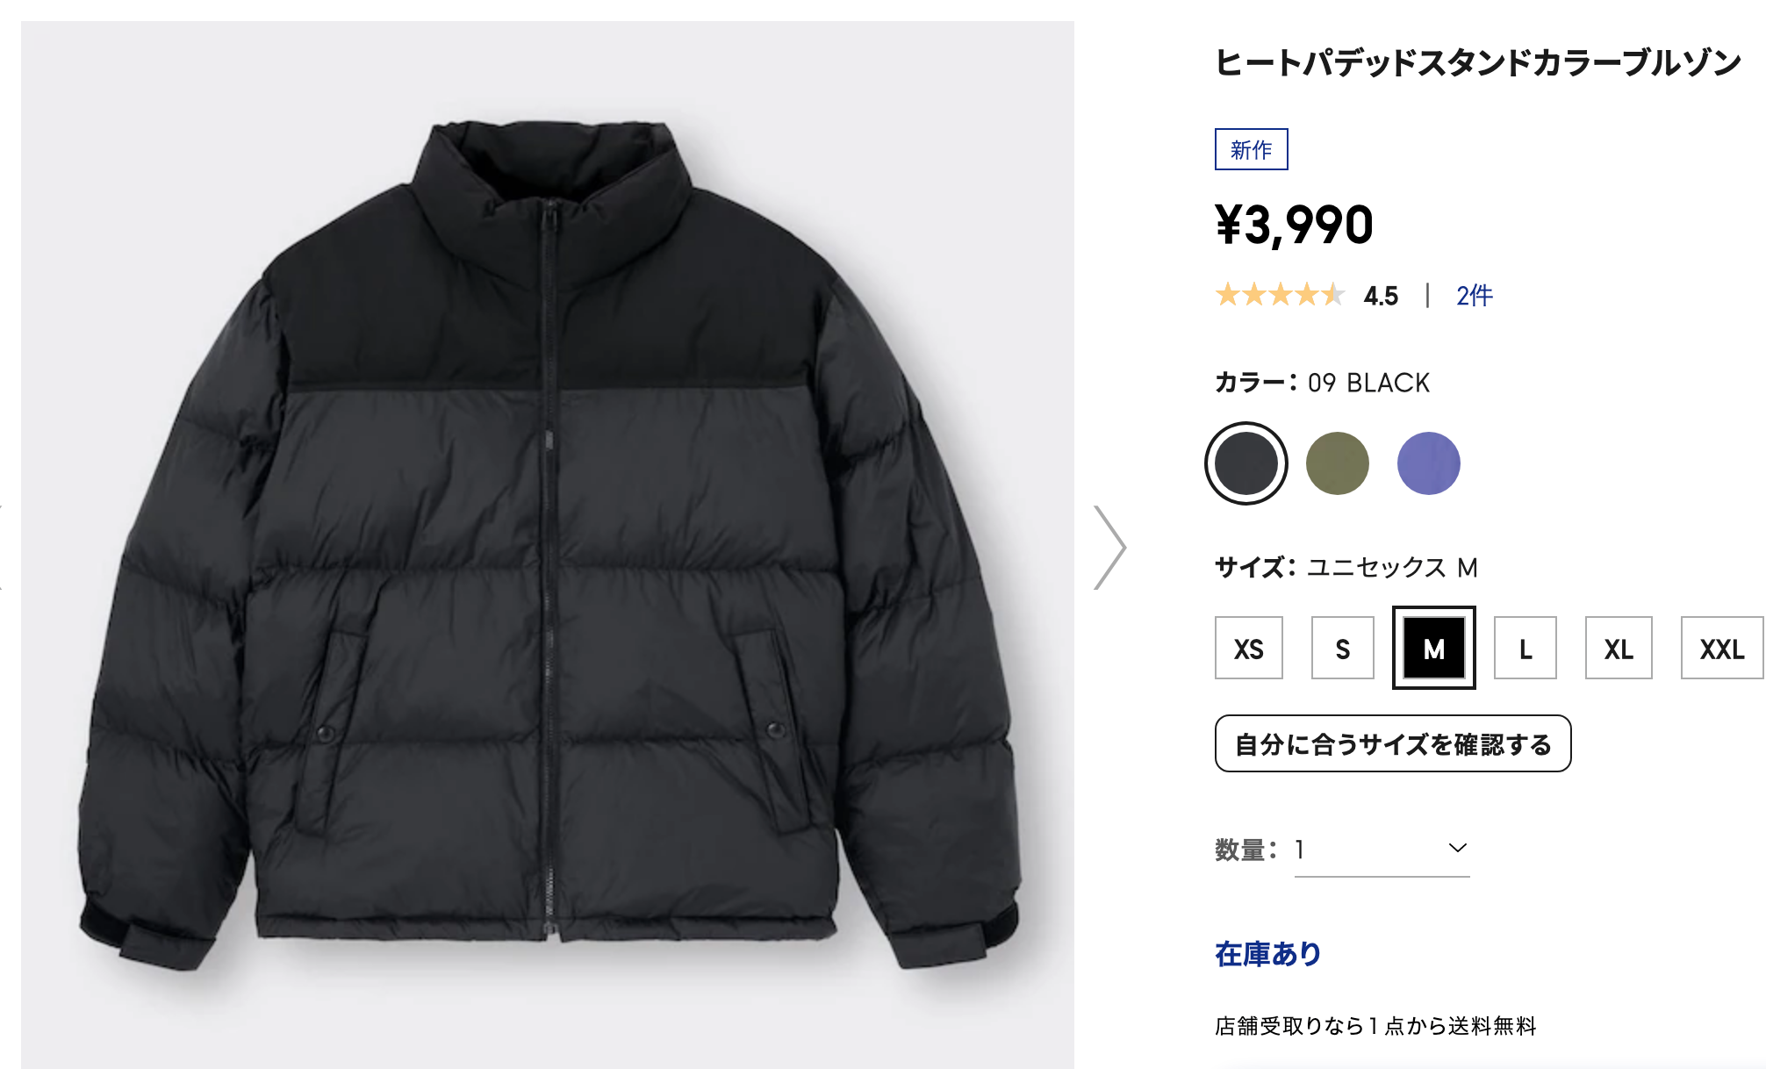Viewport: 1766px width, 1069px height.
Task: Open the 2件 reviews link
Action: [1474, 296]
